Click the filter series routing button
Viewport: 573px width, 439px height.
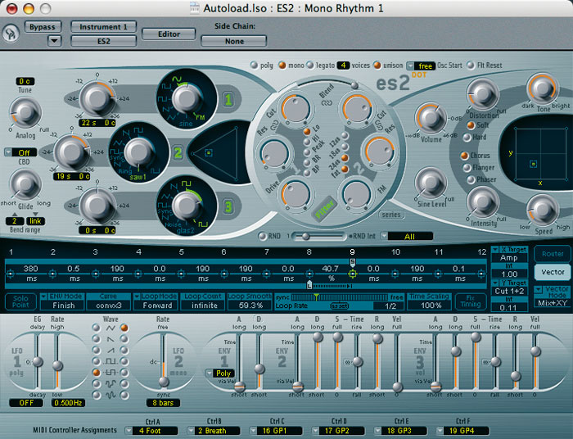(390, 215)
